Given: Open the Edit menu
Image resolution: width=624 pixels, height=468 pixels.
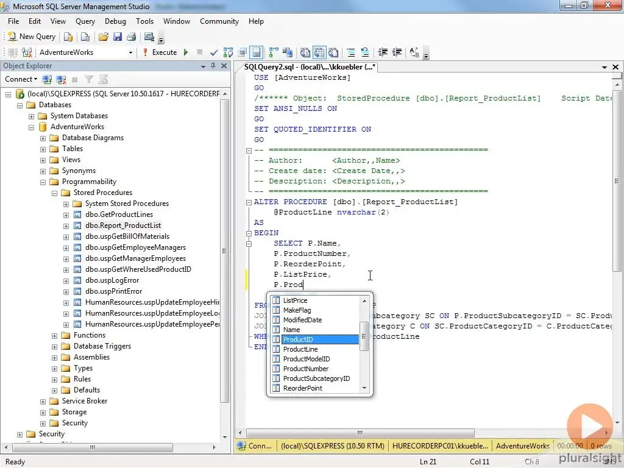Looking at the screenshot, I should coord(35,21).
